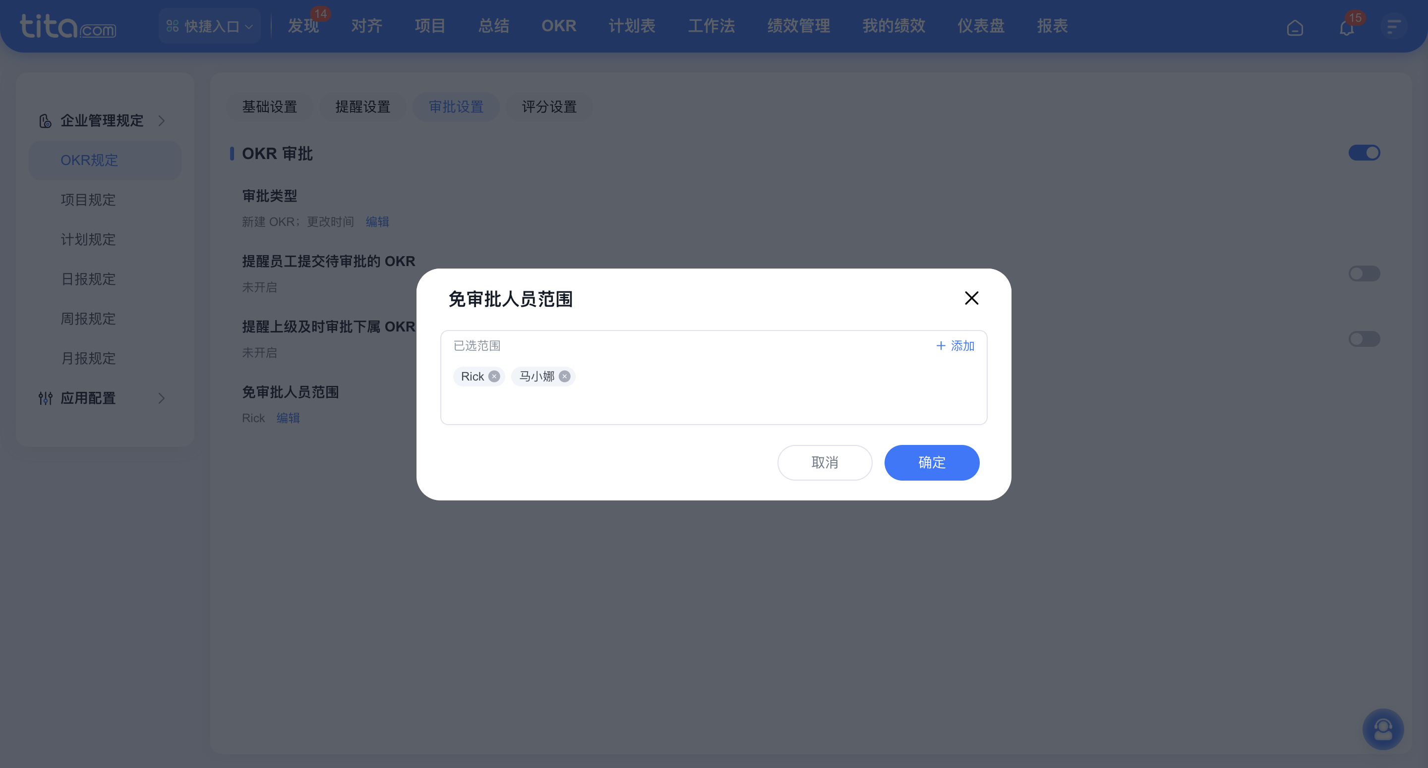1428x768 pixels.
Task: Switch to the 评分设置 tab
Action: point(548,107)
